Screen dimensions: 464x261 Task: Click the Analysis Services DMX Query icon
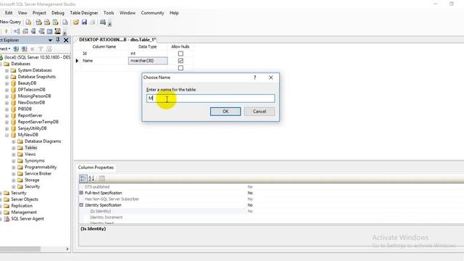46,22
